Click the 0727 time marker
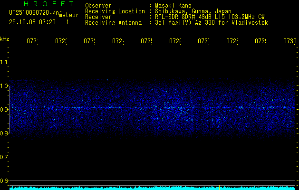The image size is (299, 190). point(203,41)
